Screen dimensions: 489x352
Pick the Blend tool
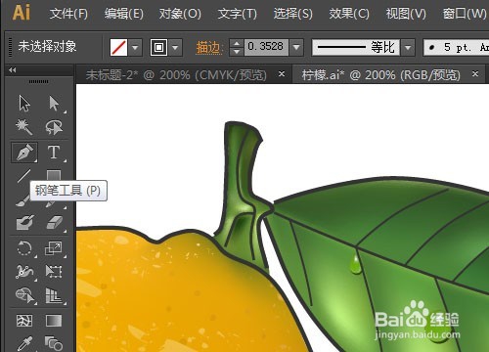(54, 343)
